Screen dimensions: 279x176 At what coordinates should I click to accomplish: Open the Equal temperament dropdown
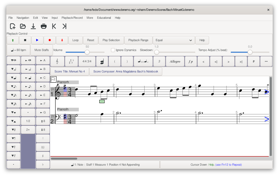[x=174, y=40]
